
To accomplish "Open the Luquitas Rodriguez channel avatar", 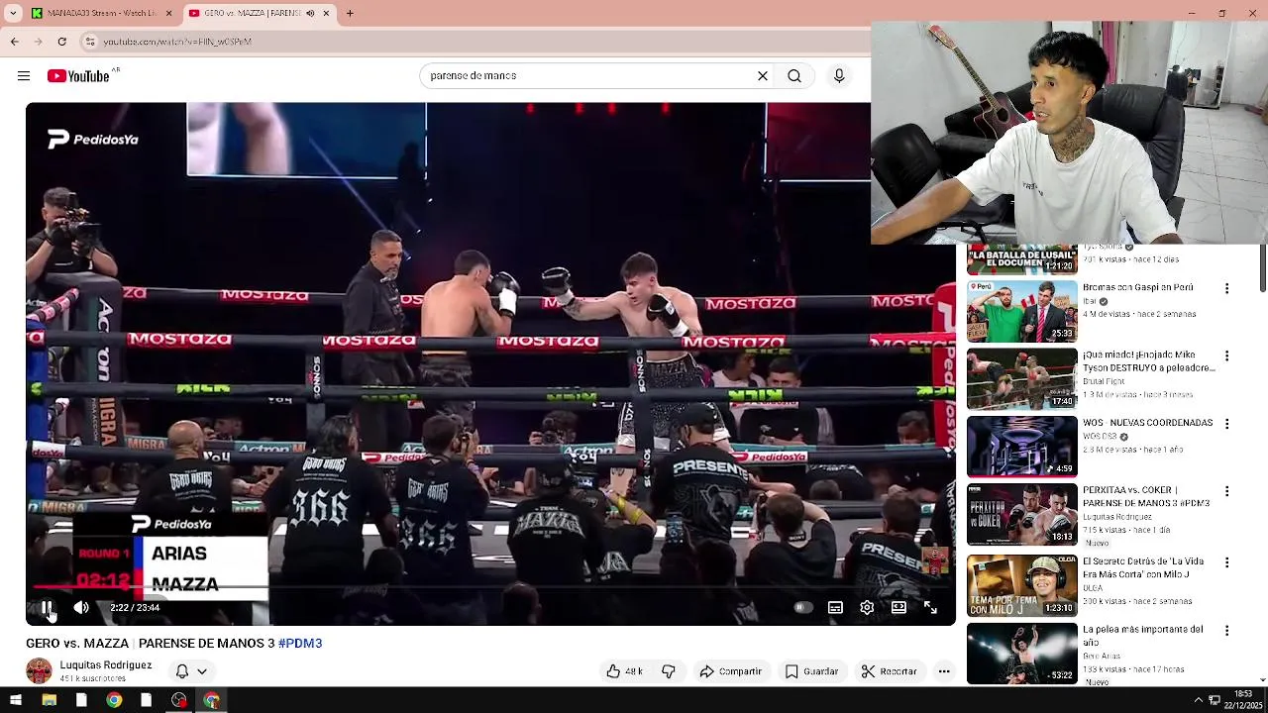I will (x=39, y=671).
